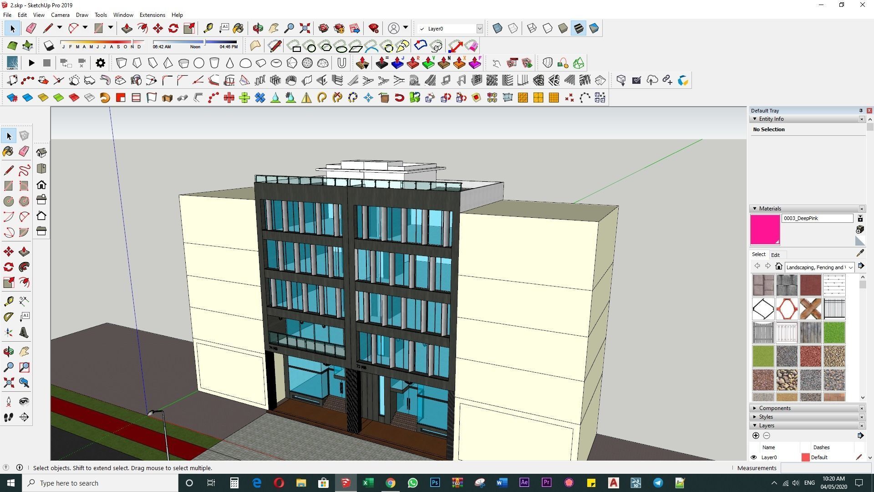Select the Scale tool in left toolbar
This screenshot has height=492, width=874.
[9, 282]
